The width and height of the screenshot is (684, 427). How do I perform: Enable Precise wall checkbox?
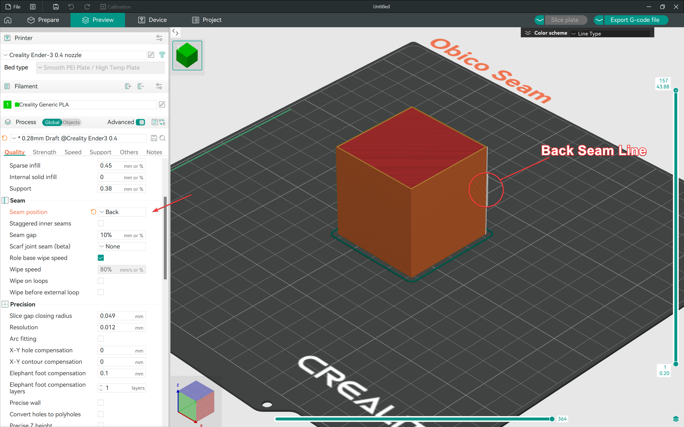click(x=101, y=403)
